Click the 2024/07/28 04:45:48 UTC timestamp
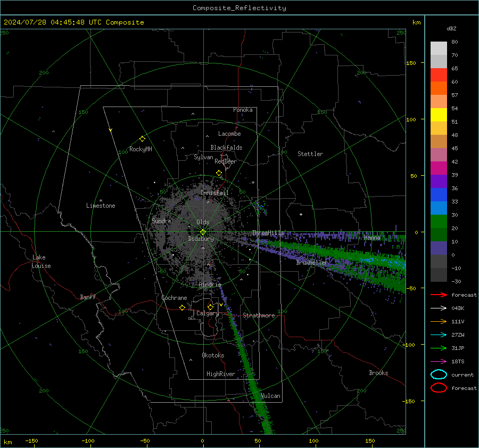Image resolution: width=479 pixels, height=448 pixels. pos(53,22)
